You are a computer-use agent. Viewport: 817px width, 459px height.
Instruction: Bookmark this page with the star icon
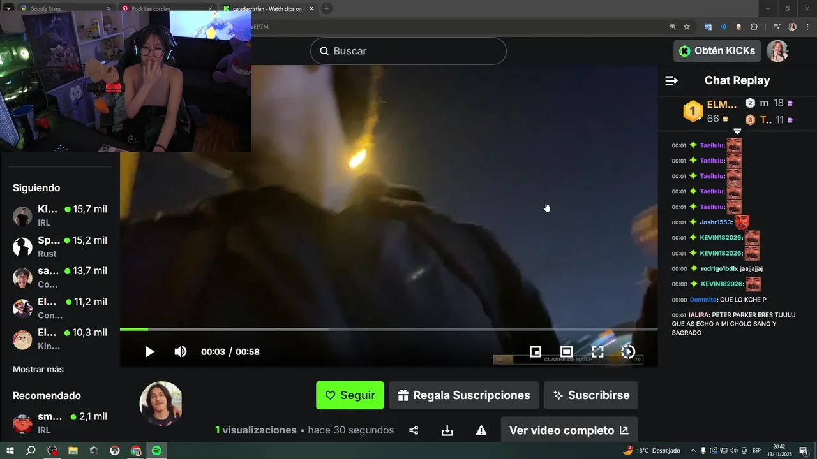[687, 27]
